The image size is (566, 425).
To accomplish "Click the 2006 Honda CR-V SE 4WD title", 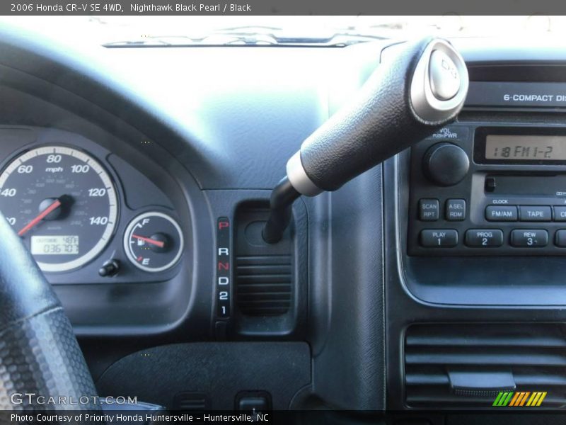I will pos(66,7).
